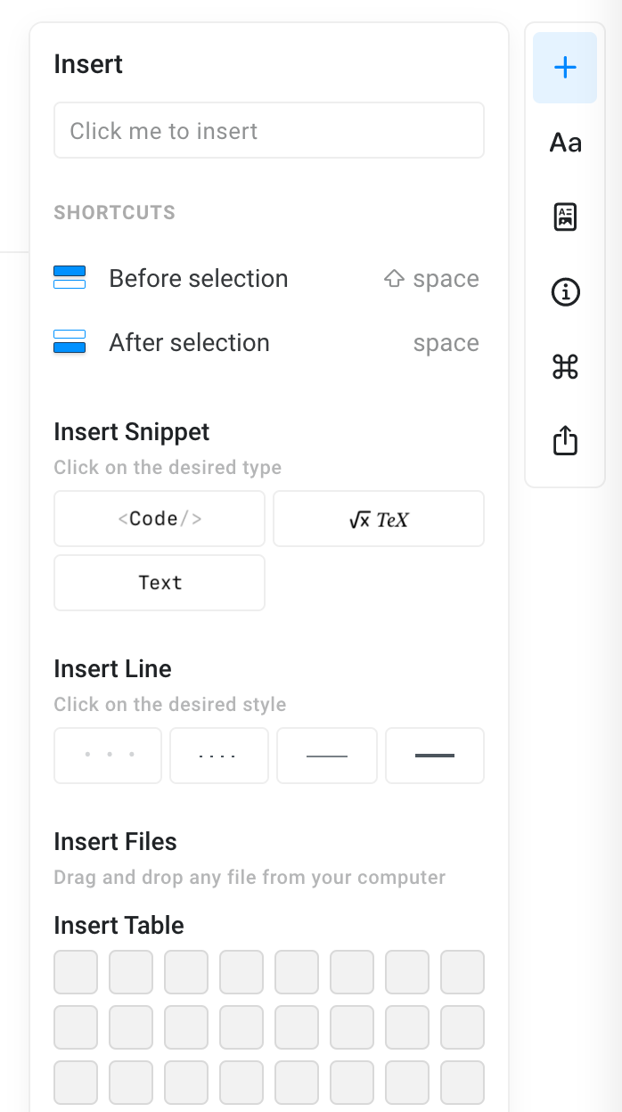This screenshot has height=1112, width=622.
Task: Click the first Insert Table grid cell
Action: [75, 972]
